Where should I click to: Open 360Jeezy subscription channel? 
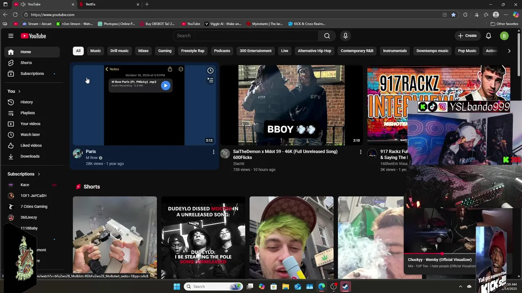pos(32,217)
